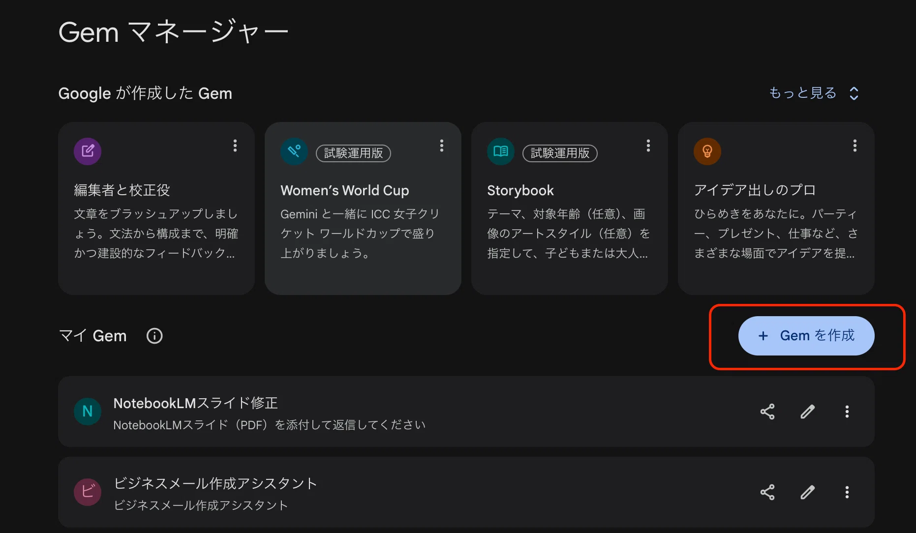Click 試験運用版 badge on Storybook card
This screenshot has width=916, height=533.
click(x=560, y=153)
